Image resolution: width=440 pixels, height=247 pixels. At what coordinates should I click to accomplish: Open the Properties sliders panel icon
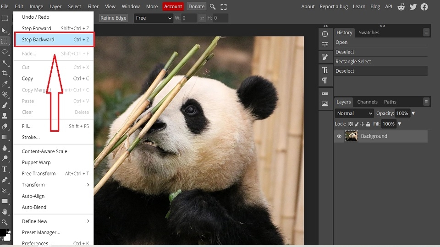[325, 44]
